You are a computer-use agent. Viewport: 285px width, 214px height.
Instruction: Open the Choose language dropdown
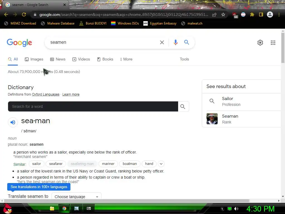pyautogui.click(x=77, y=196)
